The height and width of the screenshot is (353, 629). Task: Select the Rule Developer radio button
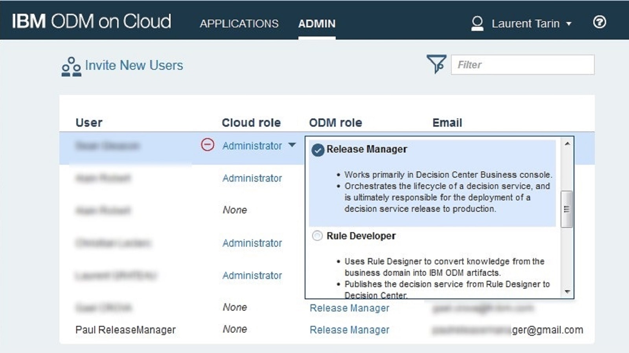pos(317,236)
